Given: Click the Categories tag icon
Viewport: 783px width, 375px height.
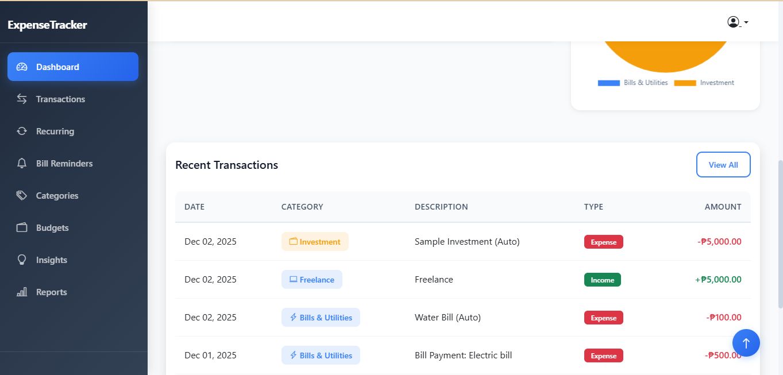Looking at the screenshot, I should click(22, 195).
